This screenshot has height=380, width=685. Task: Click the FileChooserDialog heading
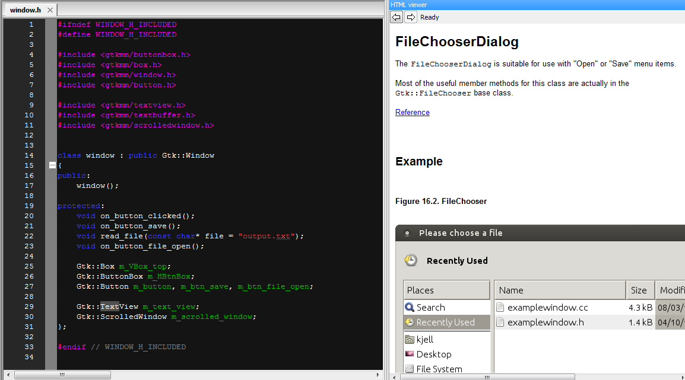(457, 41)
